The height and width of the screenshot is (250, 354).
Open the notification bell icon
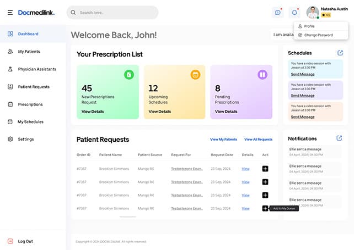[x=295, y=12]
